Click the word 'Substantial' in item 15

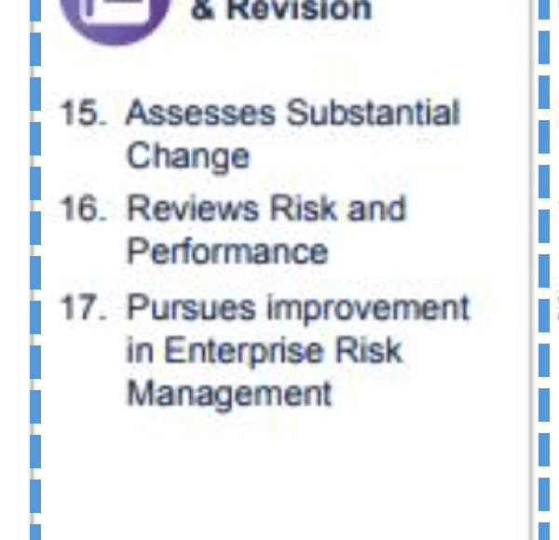(373, 114)
